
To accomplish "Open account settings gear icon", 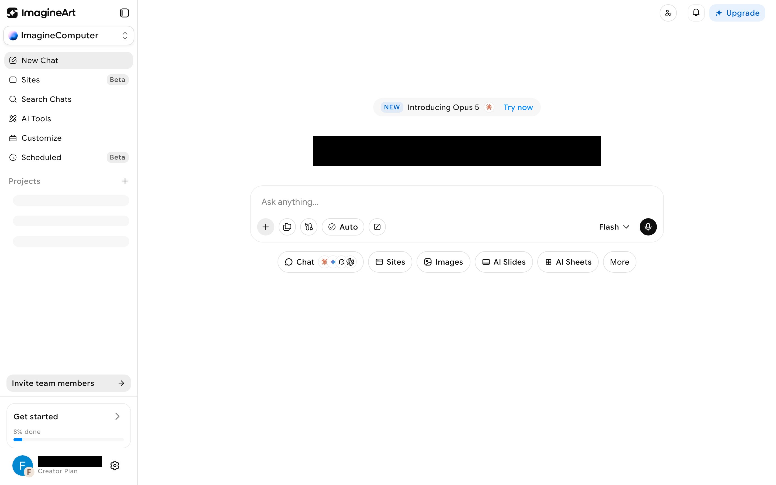I will [x=115, y=465].
